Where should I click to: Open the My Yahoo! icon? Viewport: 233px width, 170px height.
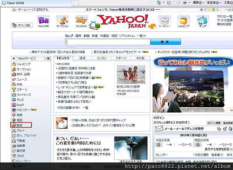pos(82,21)
